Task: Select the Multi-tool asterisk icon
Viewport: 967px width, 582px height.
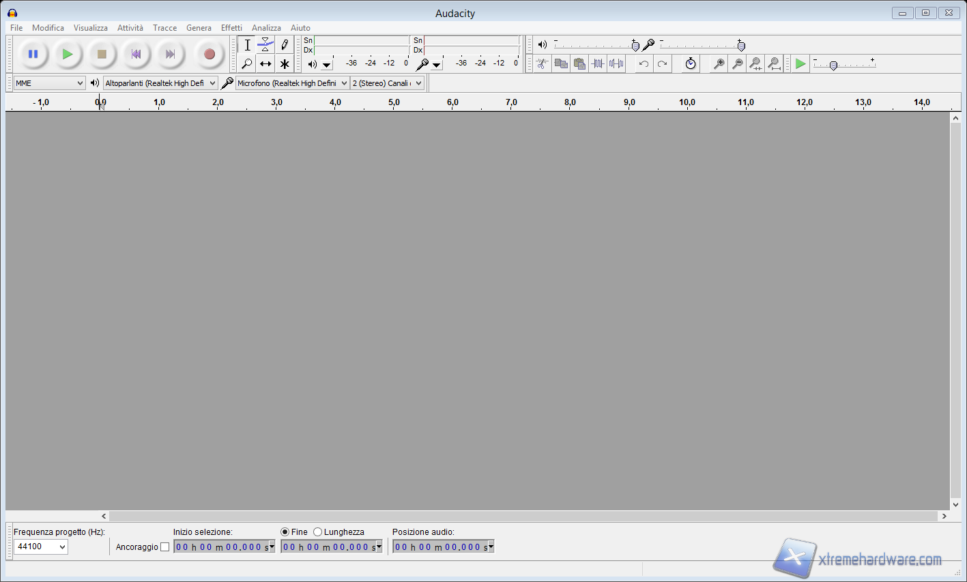Action: [285, 64]
